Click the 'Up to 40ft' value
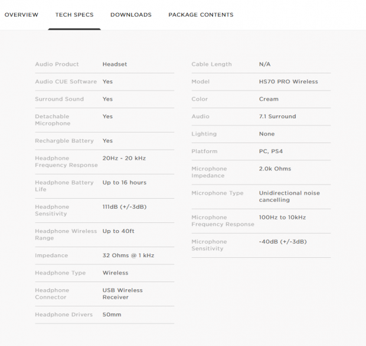Screen dimensions: 366x346 118,231
